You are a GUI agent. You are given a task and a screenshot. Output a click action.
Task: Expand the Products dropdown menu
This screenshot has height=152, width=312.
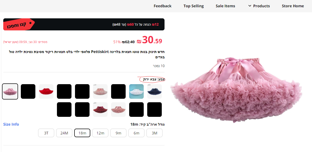click(x=259, y=6)
